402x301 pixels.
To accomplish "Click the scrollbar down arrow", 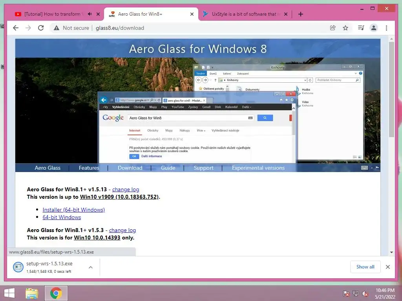I will pyautogui.click(x=391, y=252).
